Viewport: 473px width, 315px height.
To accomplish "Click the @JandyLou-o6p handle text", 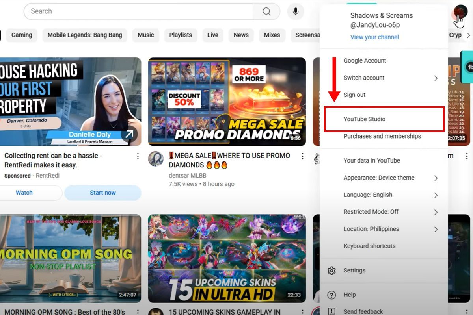I will [x=375, y=25].
